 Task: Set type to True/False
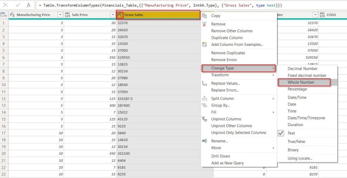[x=296, y=142]
